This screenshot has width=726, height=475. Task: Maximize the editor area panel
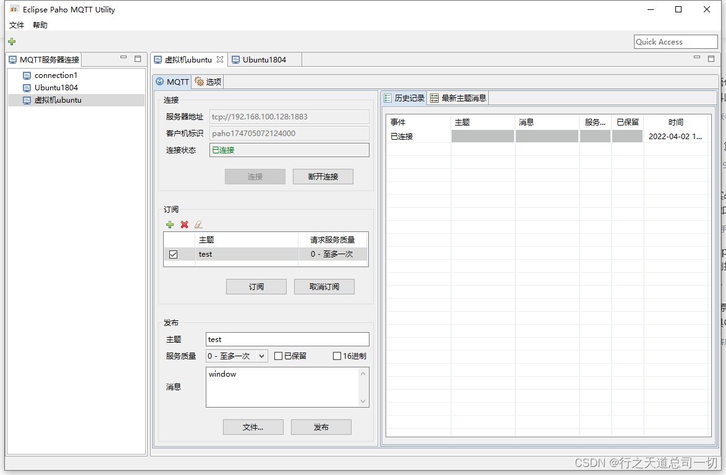(711, 58)
